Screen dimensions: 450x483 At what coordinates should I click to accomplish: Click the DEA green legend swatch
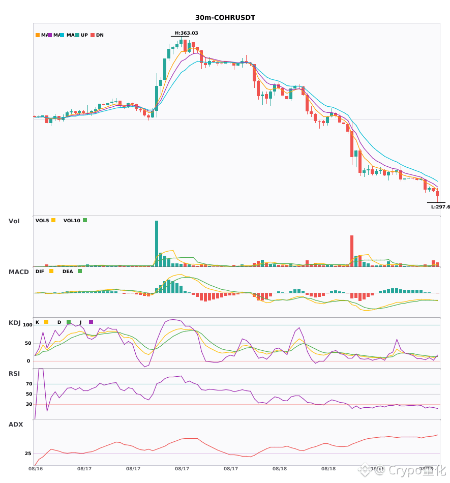(x=80, y=271)
